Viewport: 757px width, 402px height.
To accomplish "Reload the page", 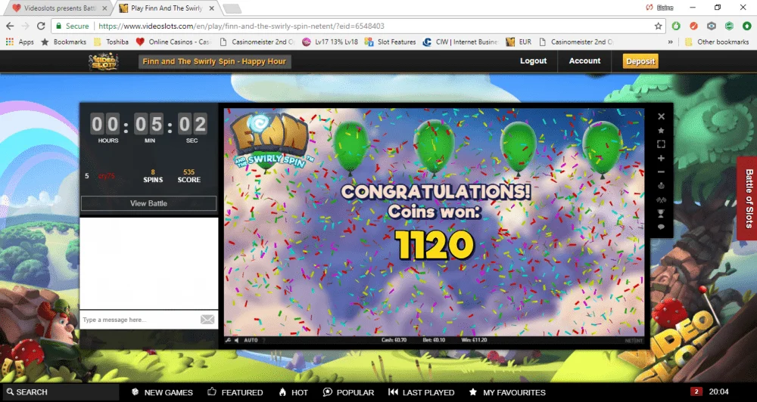I will point(41,26).
